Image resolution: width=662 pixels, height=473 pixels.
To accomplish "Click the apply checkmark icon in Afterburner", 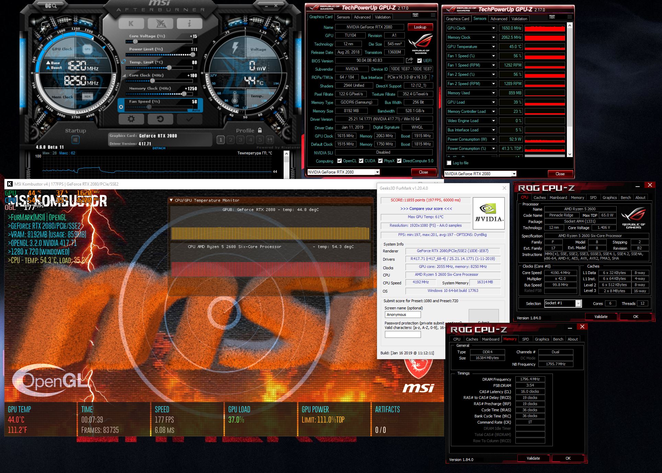I will (x=189, y=119).
